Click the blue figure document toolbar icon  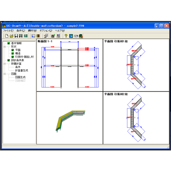pos(33,36)
